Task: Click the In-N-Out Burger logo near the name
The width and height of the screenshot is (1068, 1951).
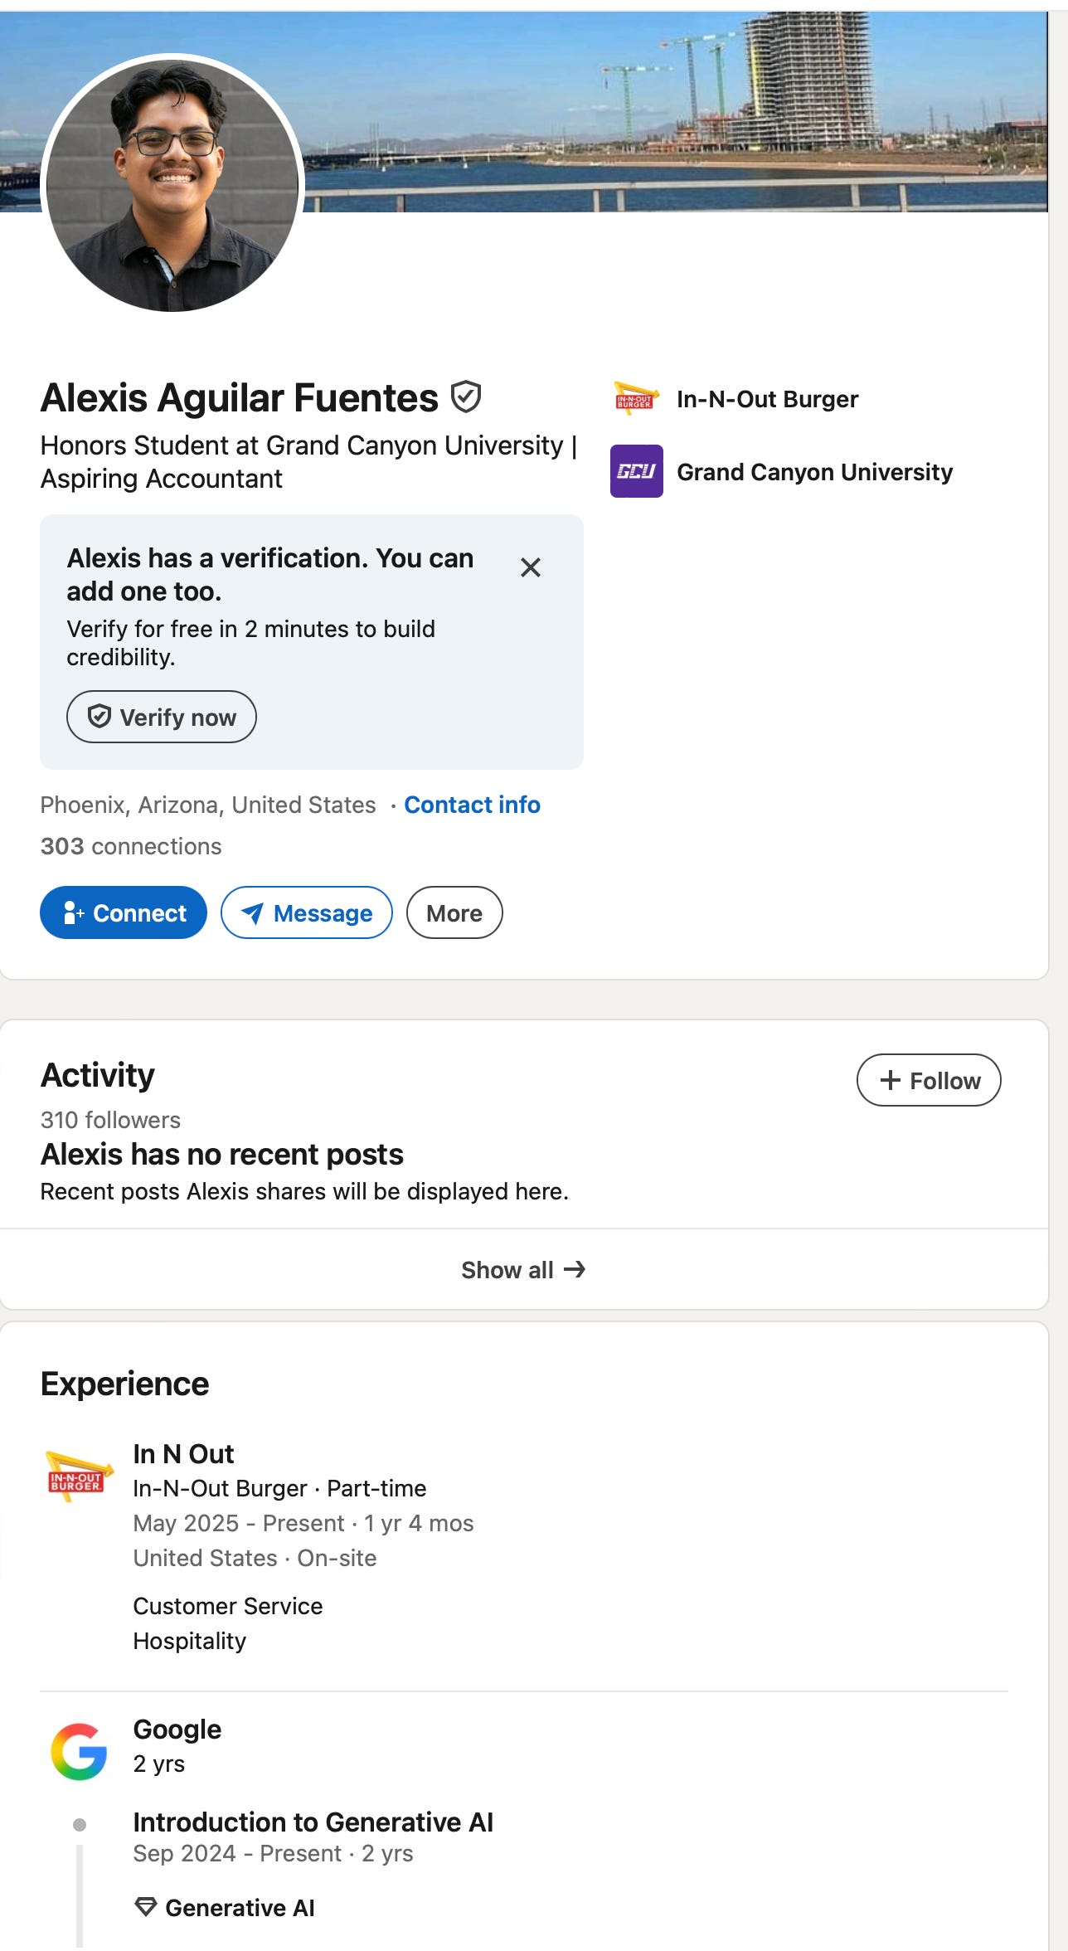Action: pyautogui.click(x=636, y=399)
